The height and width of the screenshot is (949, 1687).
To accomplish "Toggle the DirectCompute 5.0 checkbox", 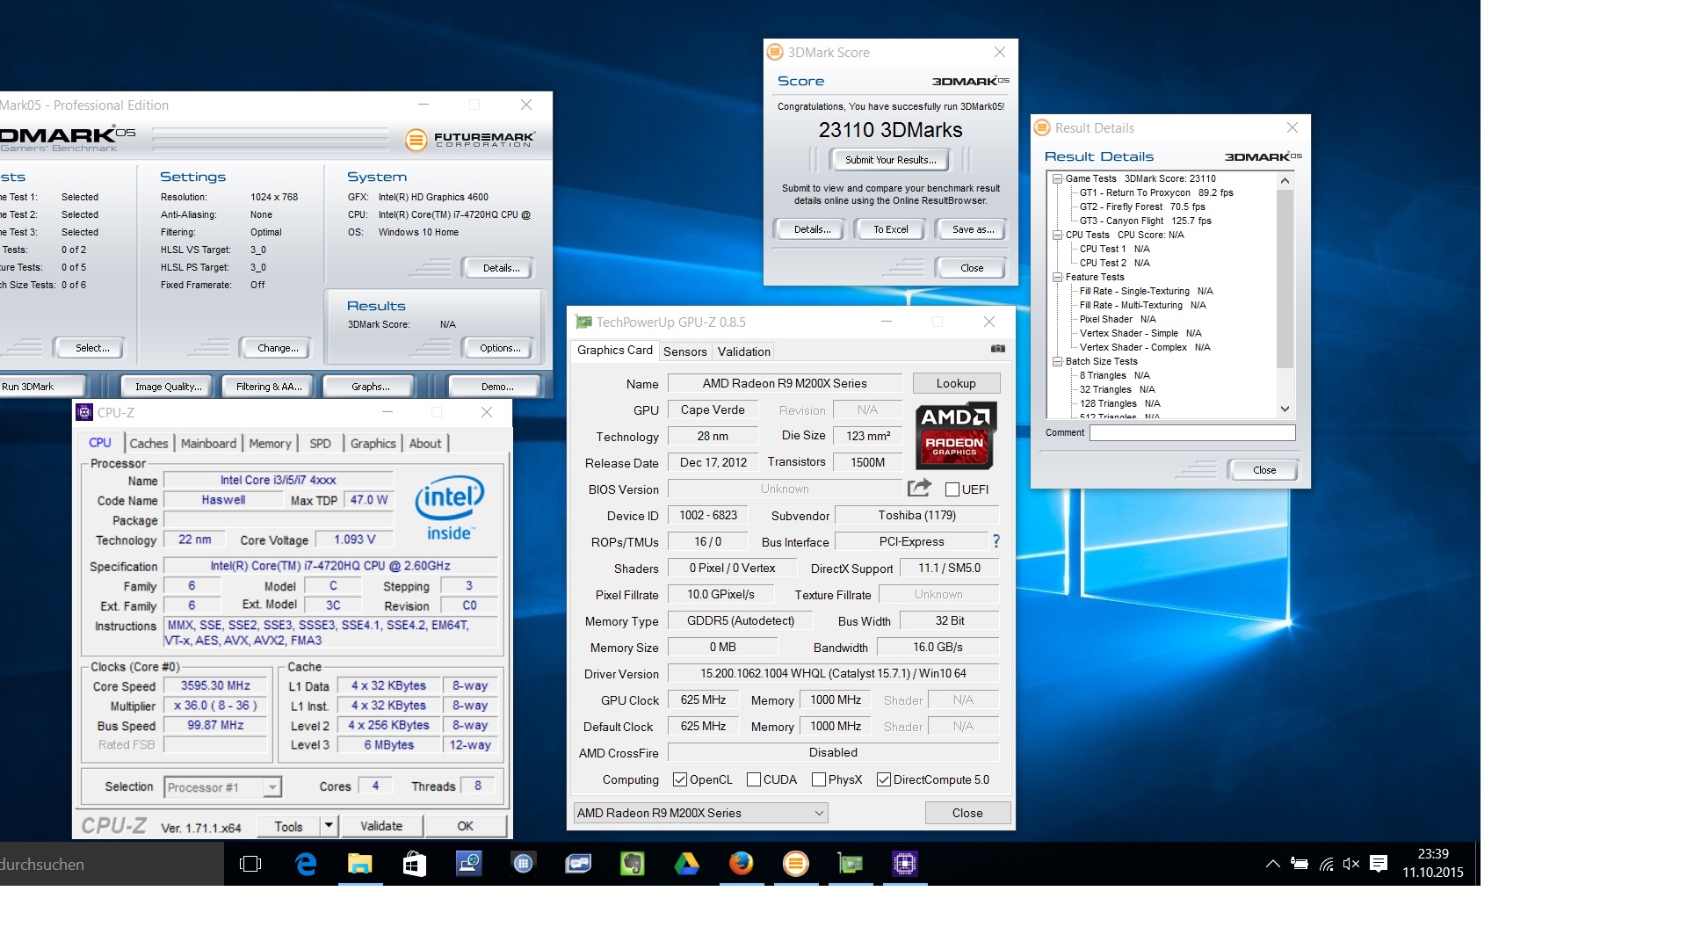I will tap(884, 779).
